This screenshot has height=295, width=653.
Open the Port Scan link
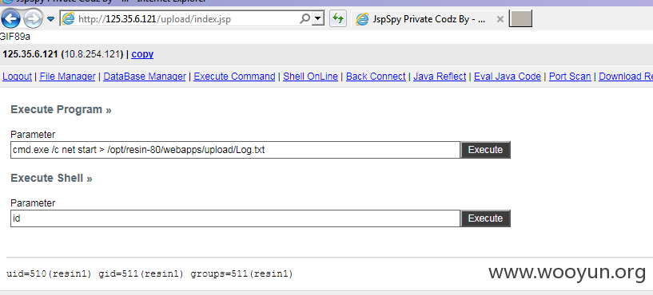[570, 77]
